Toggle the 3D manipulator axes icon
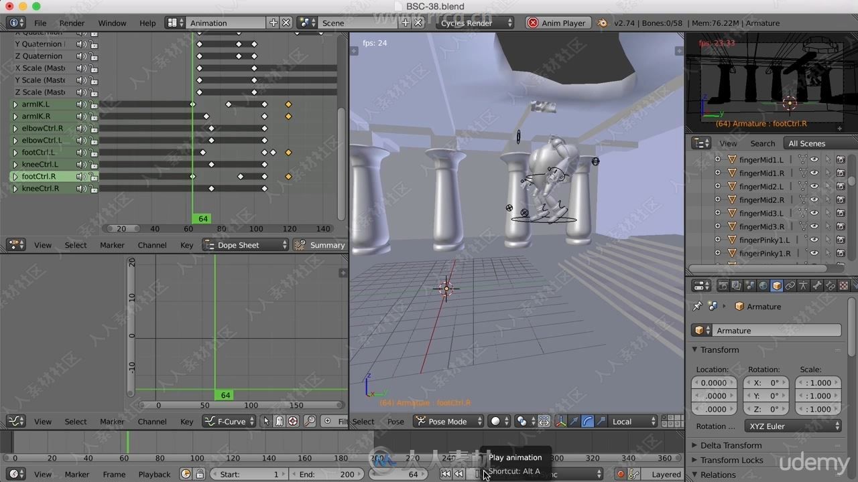 560,421
